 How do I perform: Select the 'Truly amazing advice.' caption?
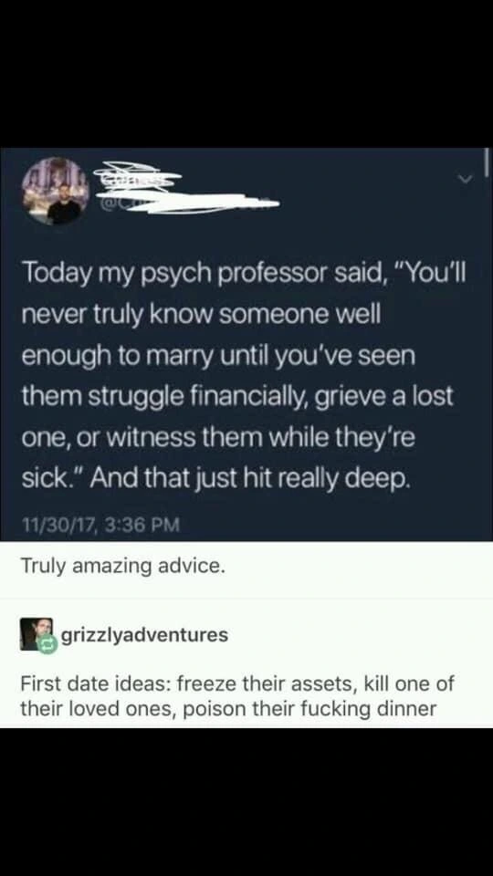123,567
